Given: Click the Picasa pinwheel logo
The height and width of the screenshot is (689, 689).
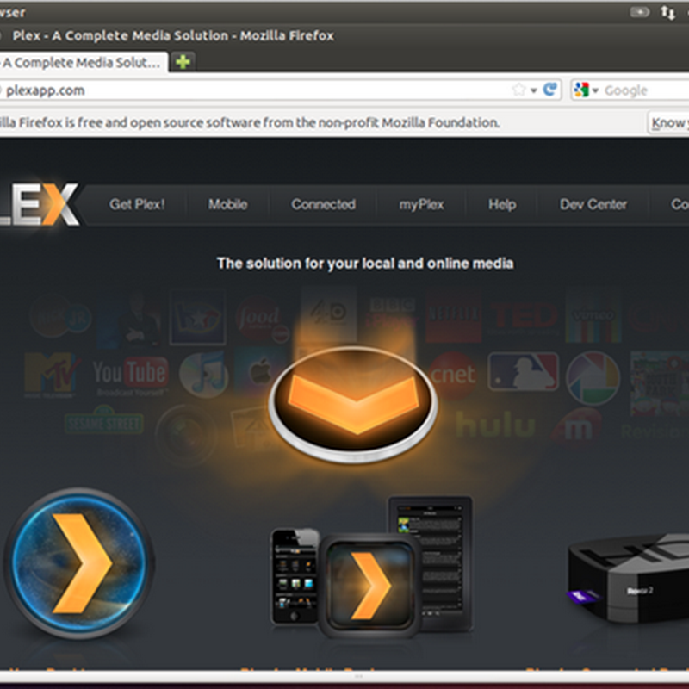Looking at the screenshot, I should pyautogui.click(x=593, y=377).
